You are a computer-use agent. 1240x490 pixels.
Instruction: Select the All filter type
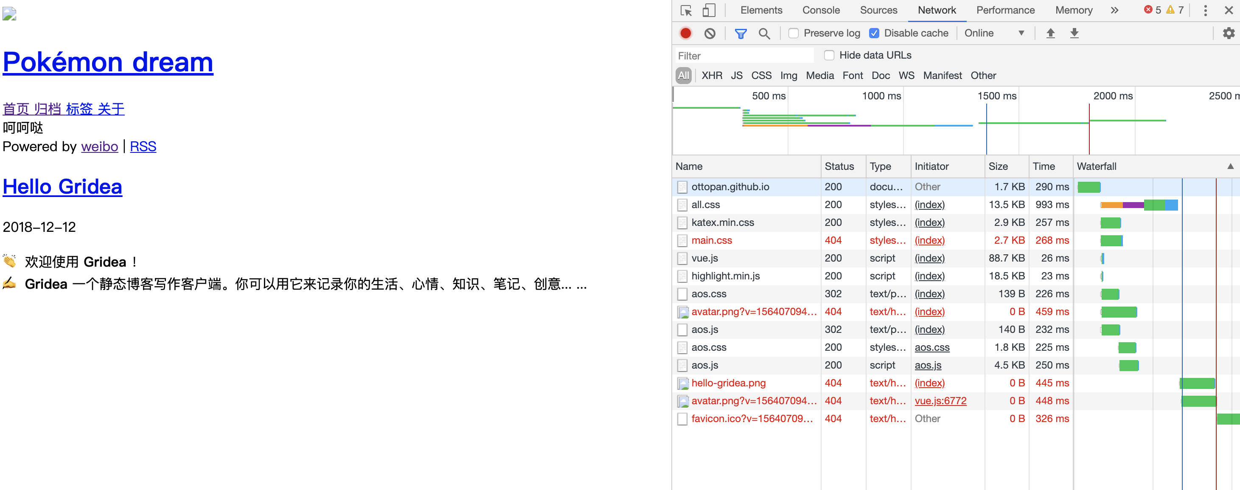pyautogui.click(x=684, y=76)
